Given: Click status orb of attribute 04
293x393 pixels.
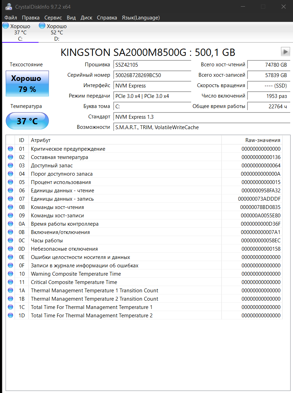Looking at the screenshot, I should click(10, 174).
